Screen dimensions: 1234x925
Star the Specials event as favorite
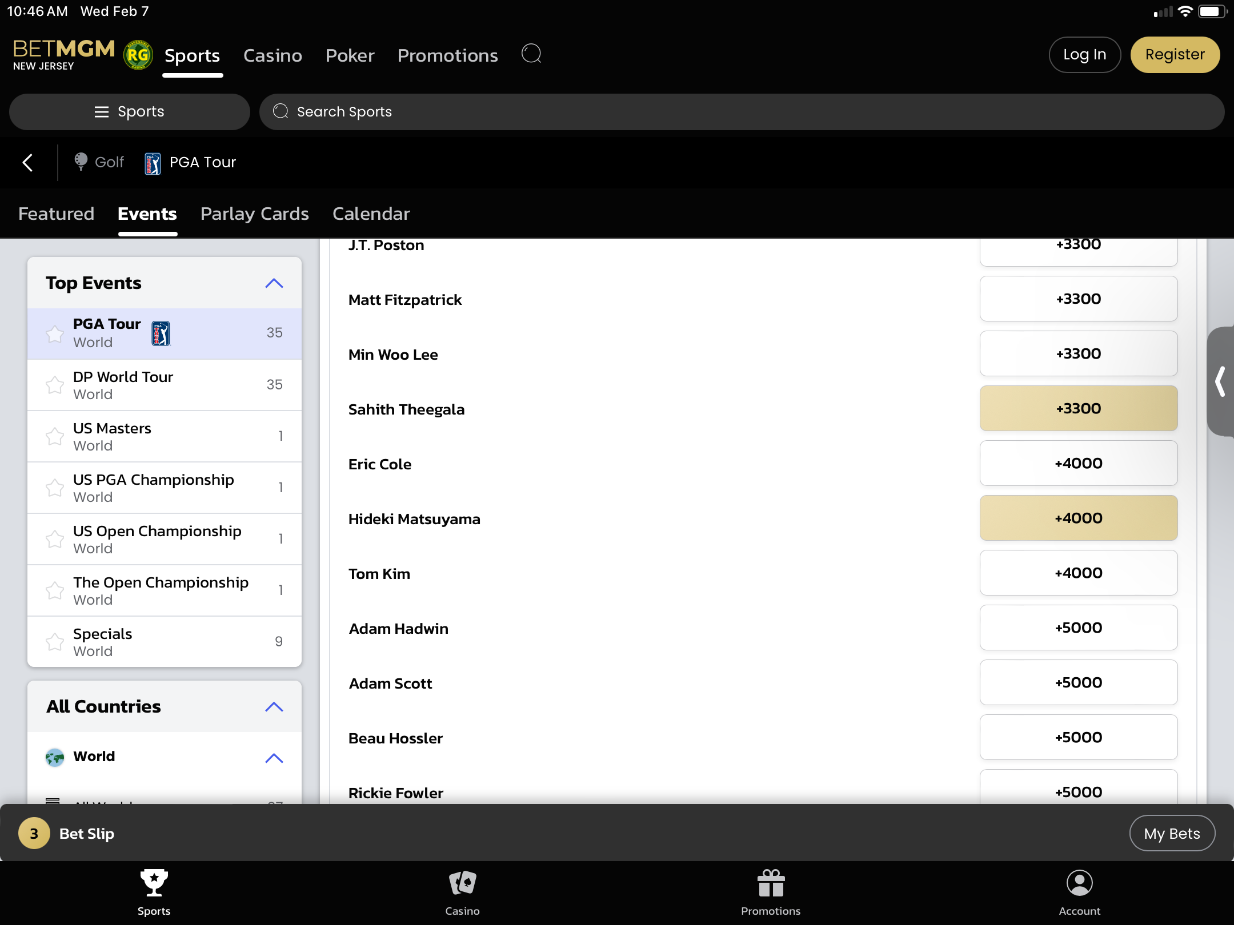click(x=55, y=642)
